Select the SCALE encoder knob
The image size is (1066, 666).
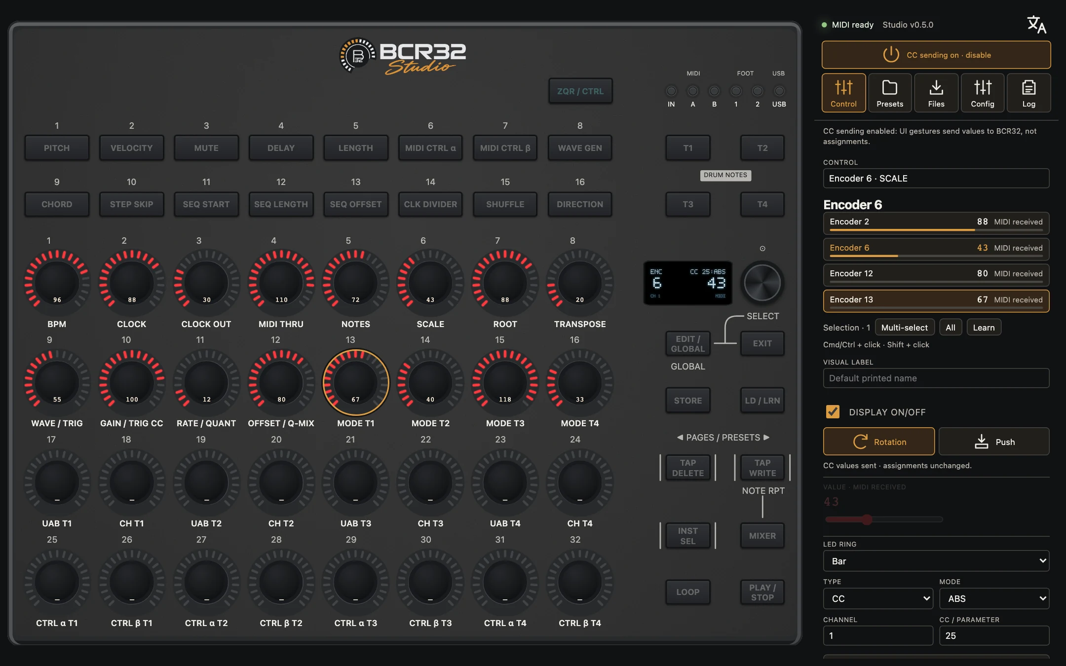(430, 283)
